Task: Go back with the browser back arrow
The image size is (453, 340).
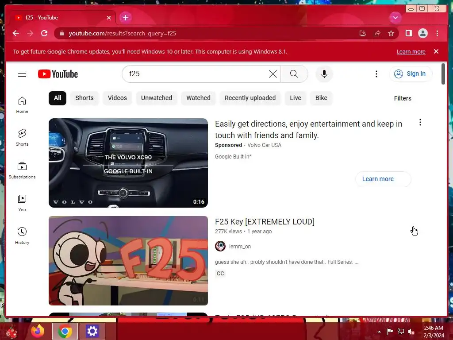Action: click(16, 33)
